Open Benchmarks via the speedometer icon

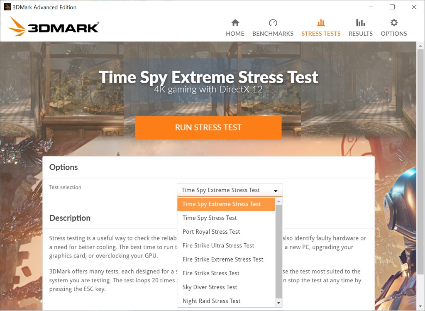[273, 23]
